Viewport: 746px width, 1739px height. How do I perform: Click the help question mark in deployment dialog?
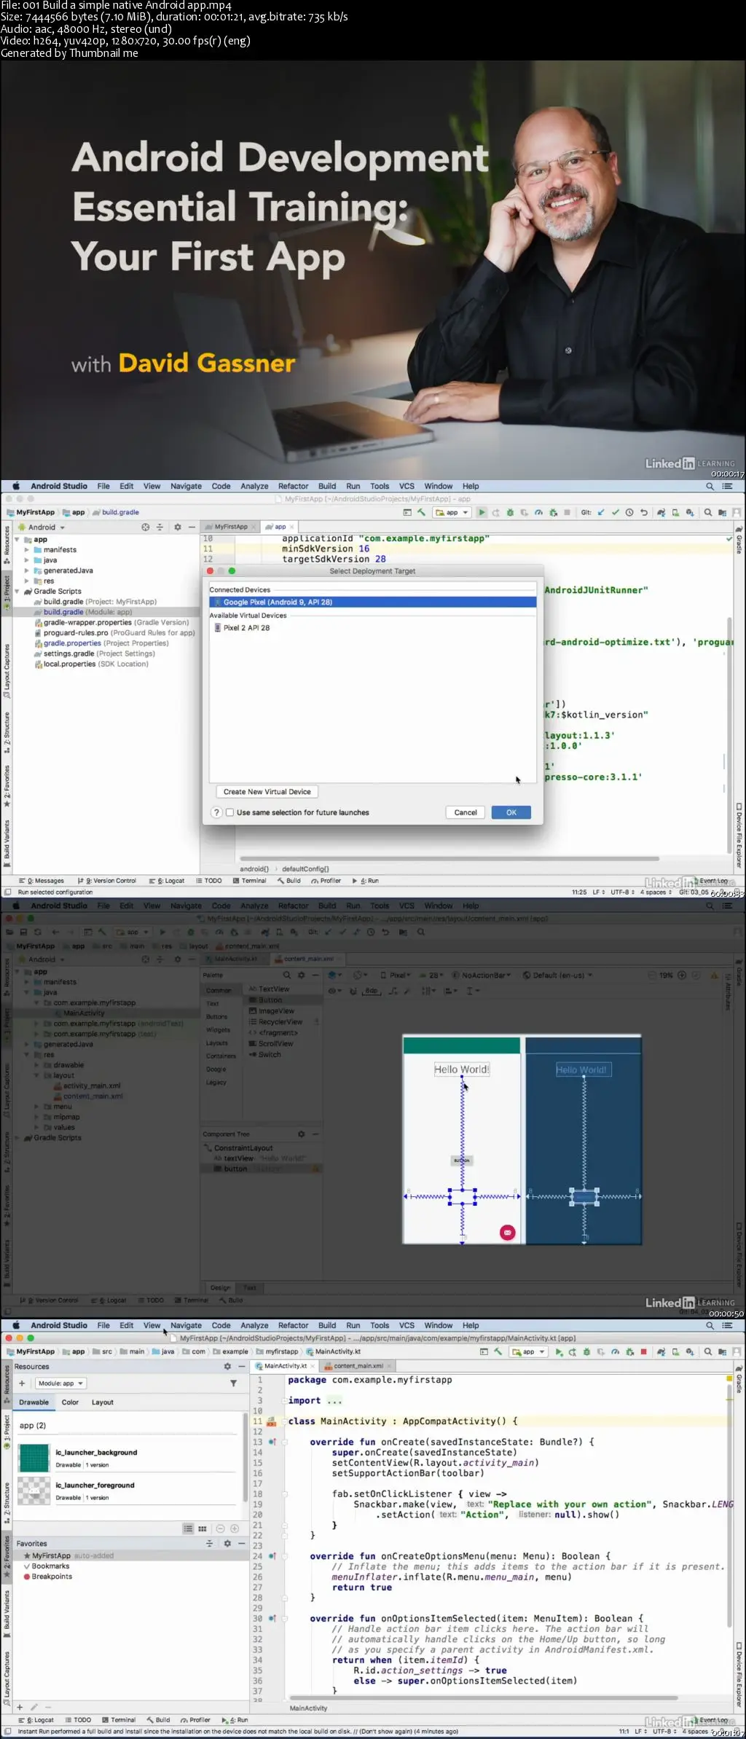216,812
